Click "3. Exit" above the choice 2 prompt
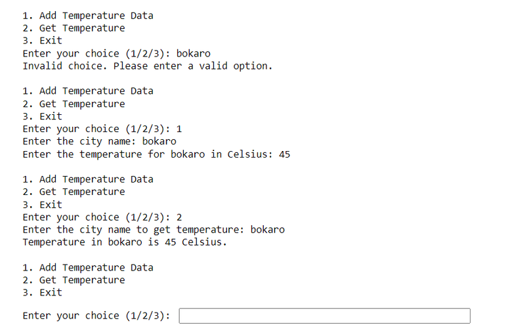 [43, 205]
